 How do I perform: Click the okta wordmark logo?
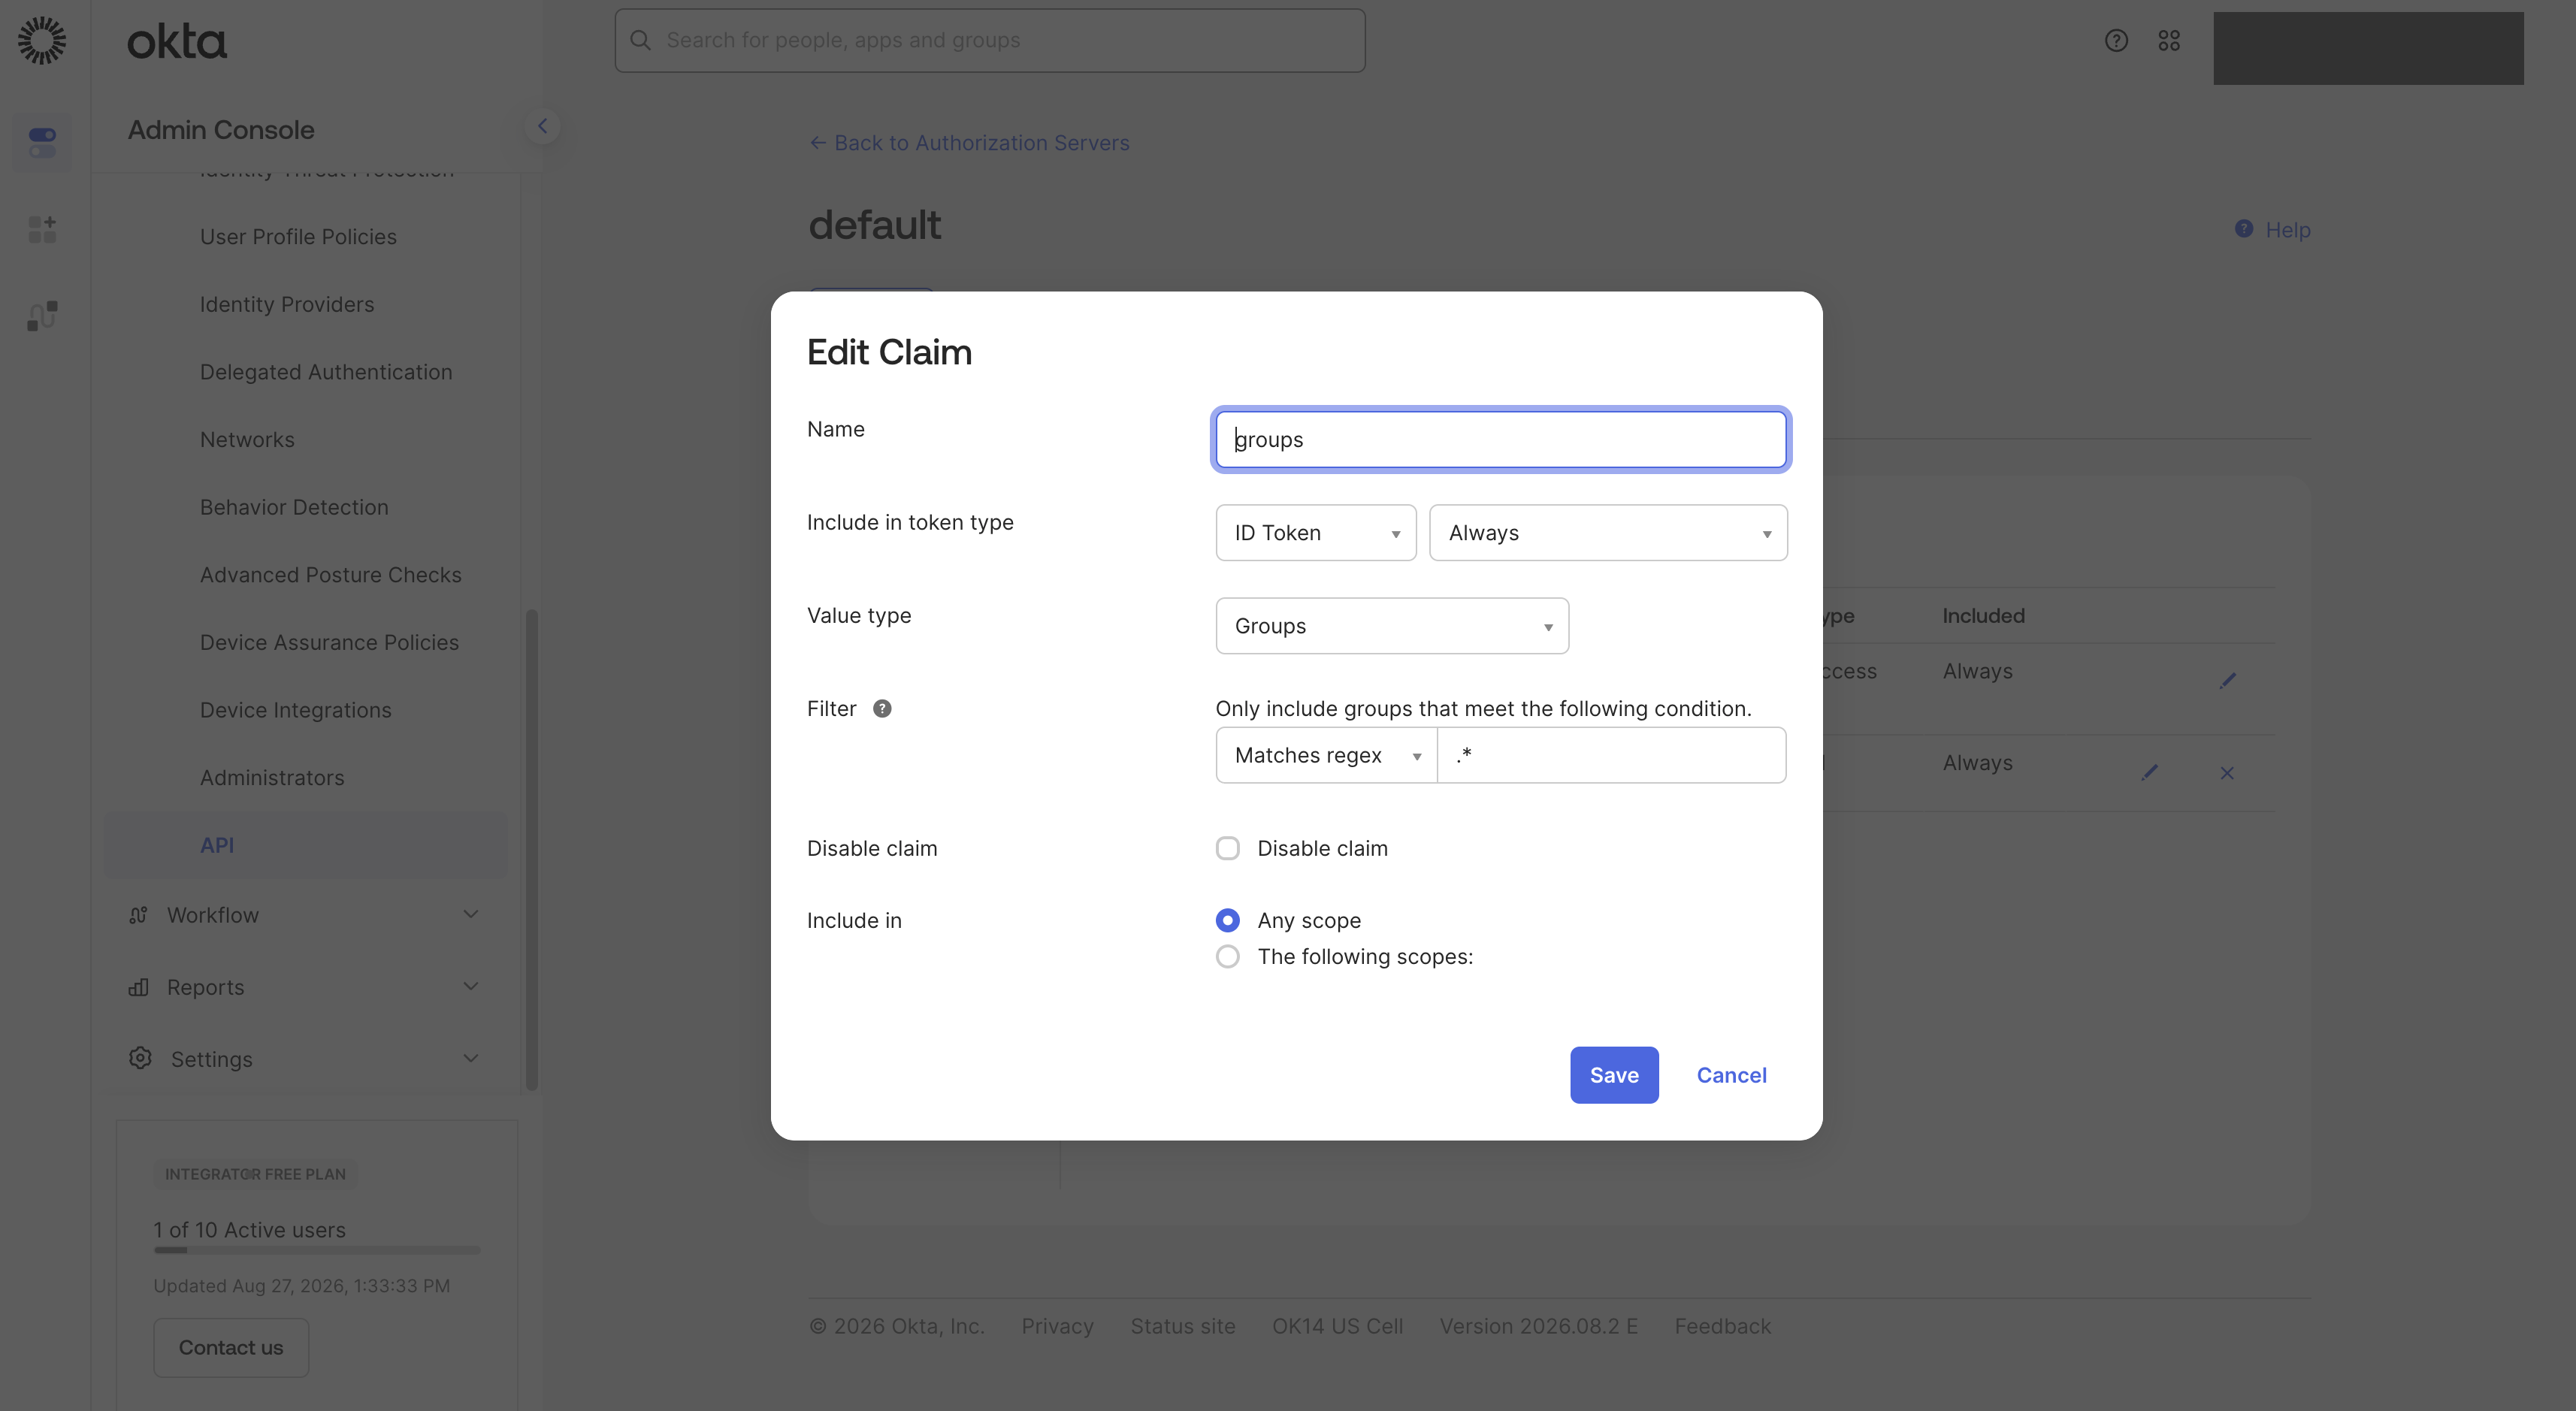(x=177, y=42)
